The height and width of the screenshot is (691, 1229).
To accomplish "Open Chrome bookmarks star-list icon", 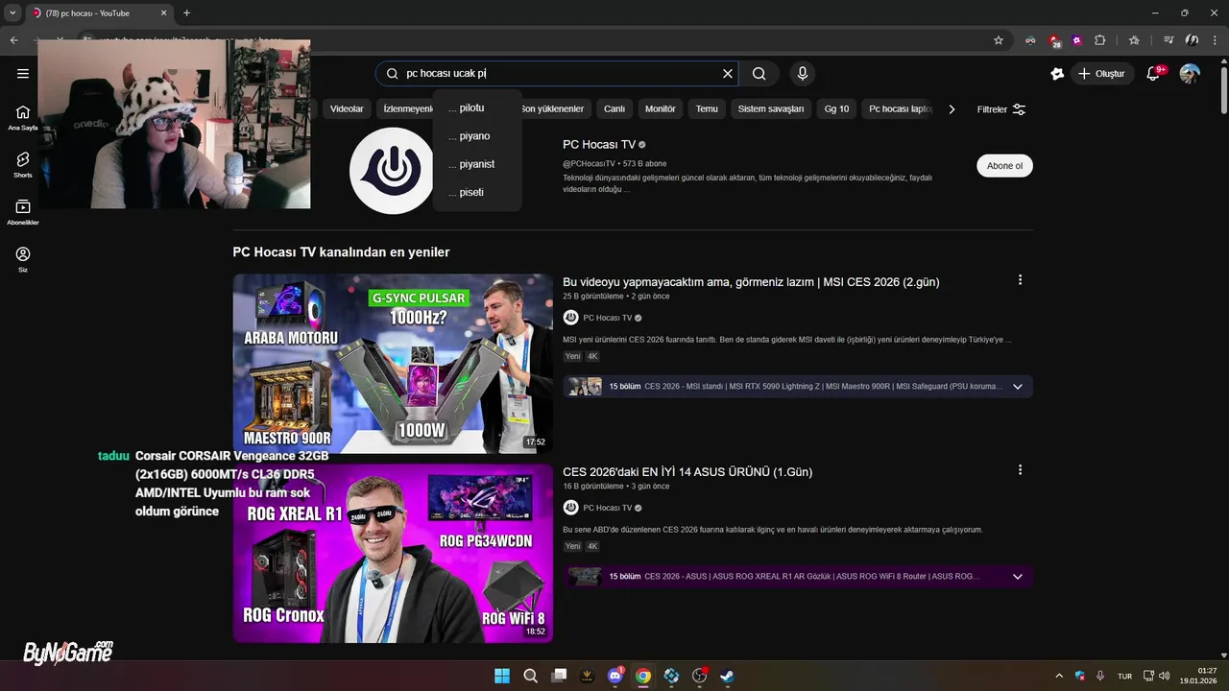I will pyautogui.click(x=1134, y=40).
